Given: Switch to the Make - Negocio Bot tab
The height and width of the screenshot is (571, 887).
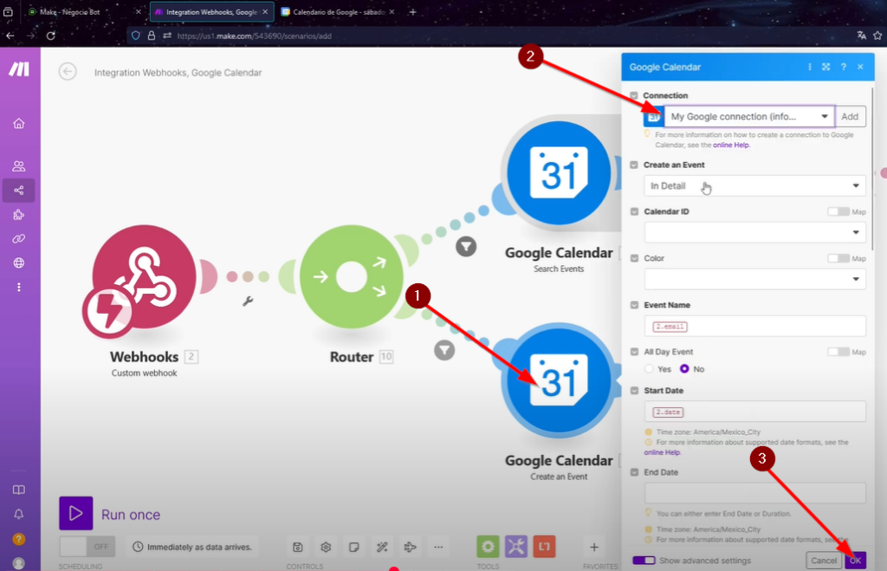Looking at the screenshot, I should pyautogui.click(x=85, y=12).
